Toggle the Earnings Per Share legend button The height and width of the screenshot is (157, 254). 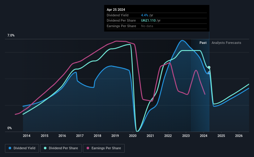(104, 148)
